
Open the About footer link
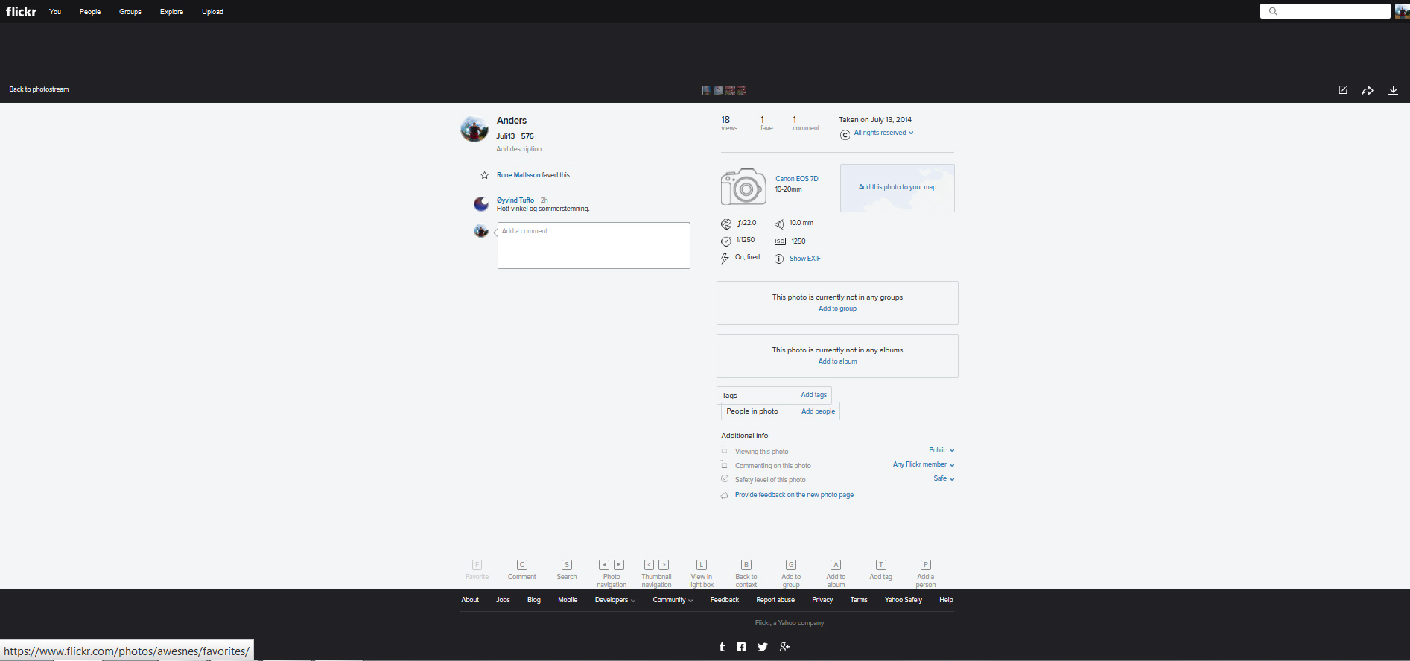point(470,600)
